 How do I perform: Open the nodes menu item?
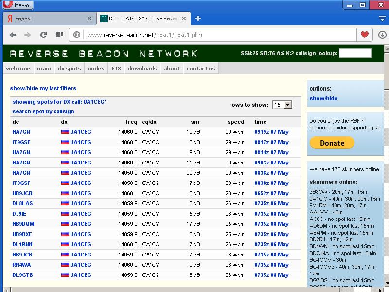(x=96, y=68)
